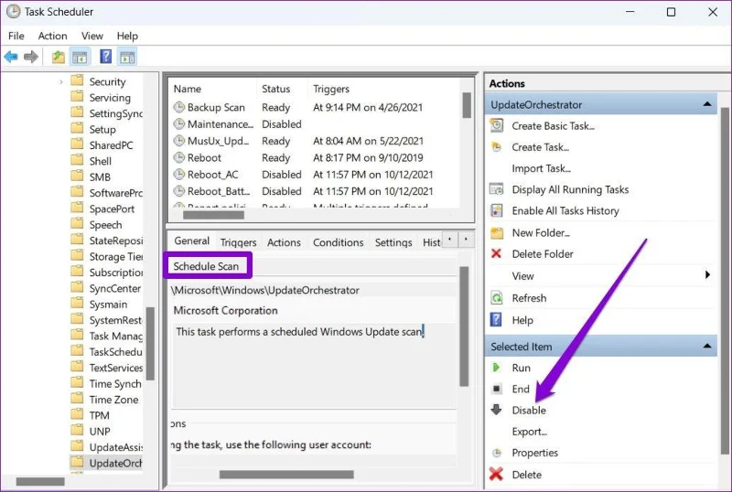Collapse the Selected Item actions section
This screenshot has width=732, height=492.
pyautogui.click(x=707, y=346)
